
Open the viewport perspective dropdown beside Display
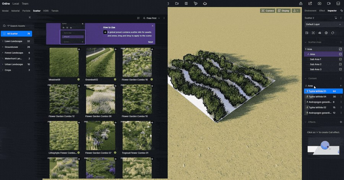coord(296,11)
